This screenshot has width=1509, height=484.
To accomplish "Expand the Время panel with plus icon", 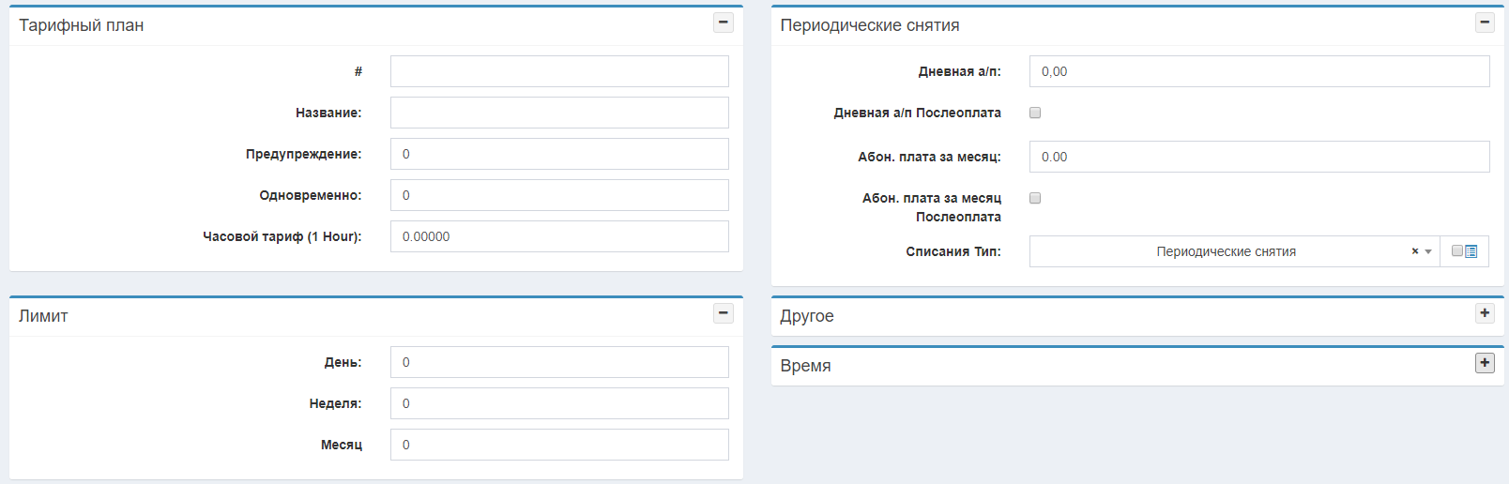I will click(1485, 363).
